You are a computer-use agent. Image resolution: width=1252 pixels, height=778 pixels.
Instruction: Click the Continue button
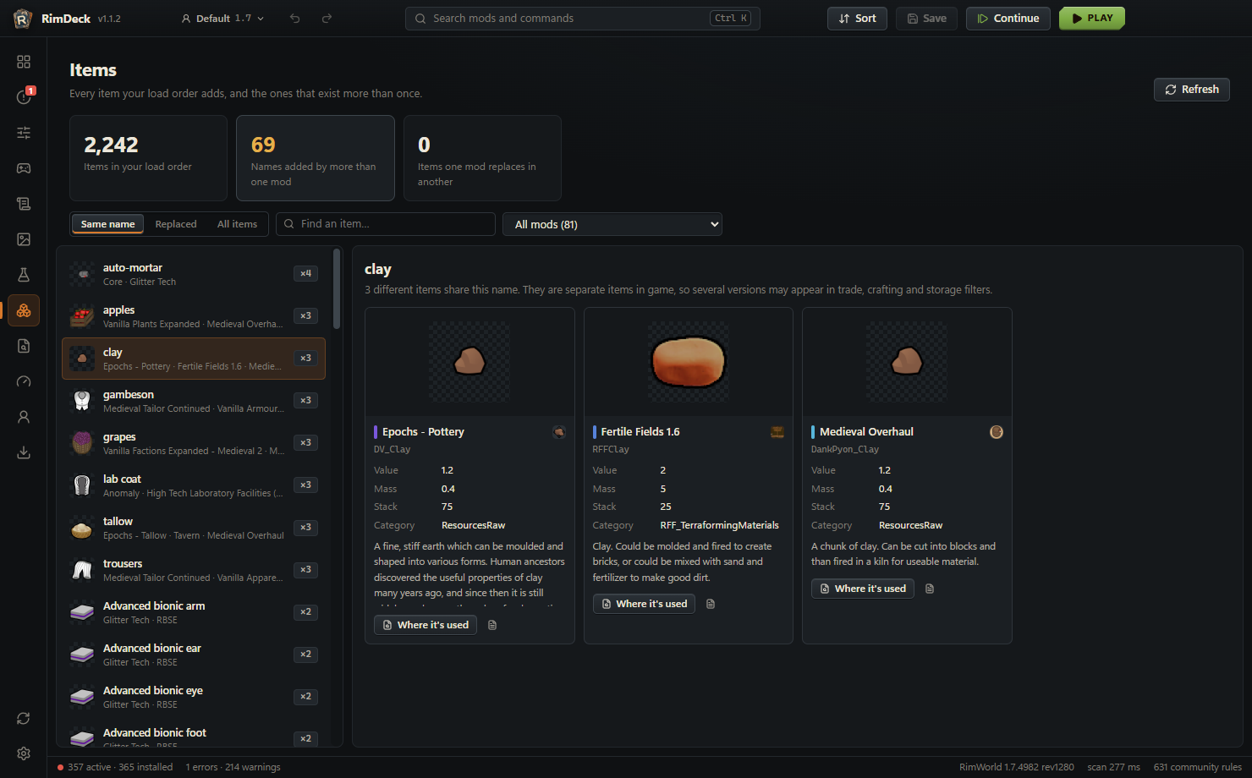(1008, 19)
